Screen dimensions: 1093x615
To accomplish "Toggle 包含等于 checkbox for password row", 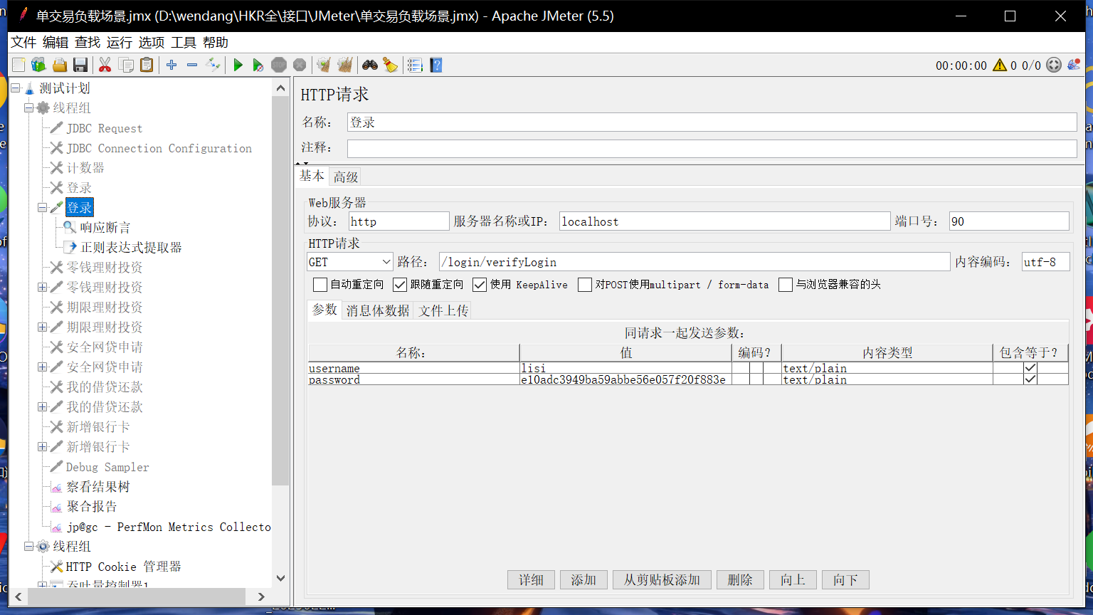I will tap(1030, 379).
